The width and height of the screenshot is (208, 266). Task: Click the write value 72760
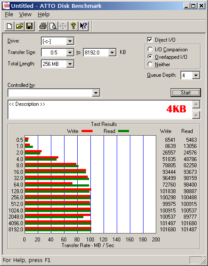169,184
